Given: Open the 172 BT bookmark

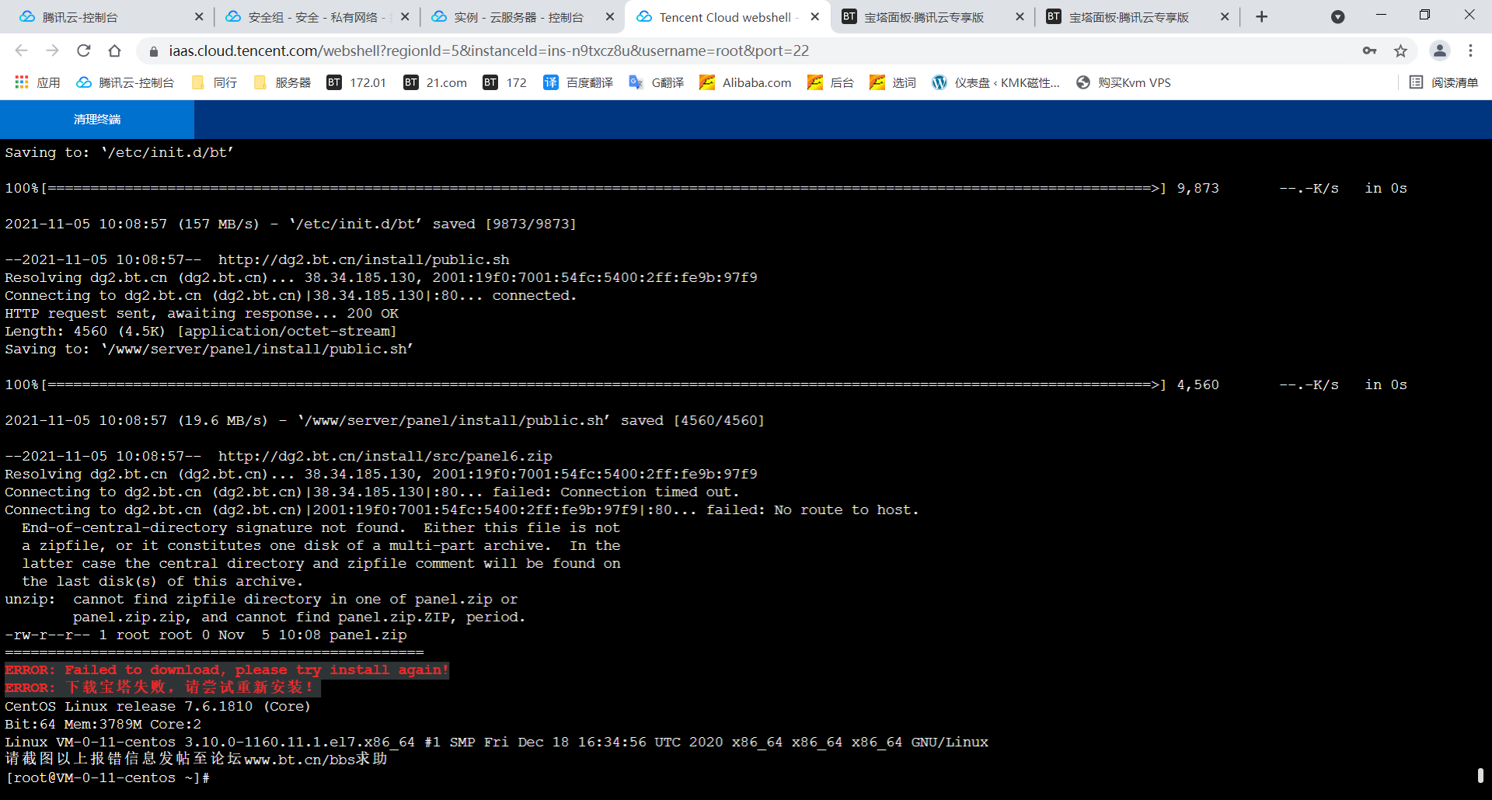Looking at the screenshot, I should (505, 82).
